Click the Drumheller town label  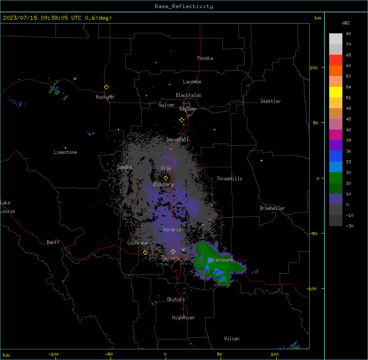(272, 208)
